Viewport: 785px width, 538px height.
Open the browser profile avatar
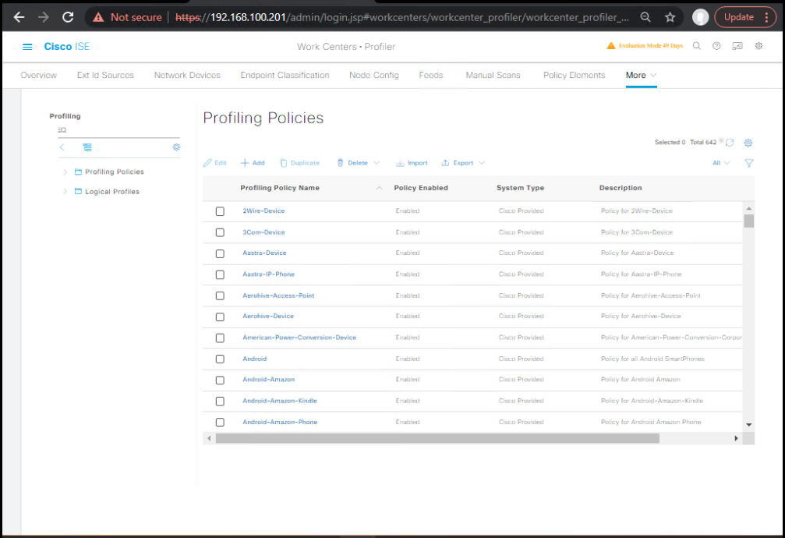[x=700, y=17]
